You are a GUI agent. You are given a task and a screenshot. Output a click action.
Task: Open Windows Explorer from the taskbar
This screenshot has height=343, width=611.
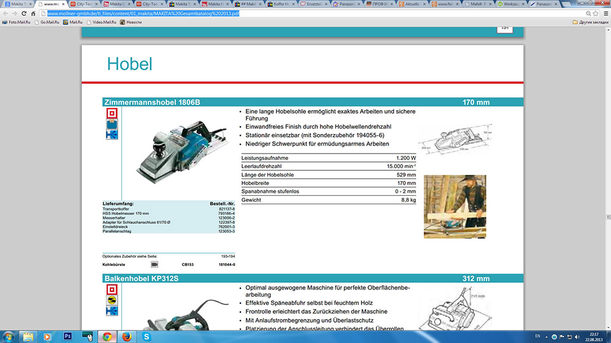pyautogui.click(x=28, y=337)
